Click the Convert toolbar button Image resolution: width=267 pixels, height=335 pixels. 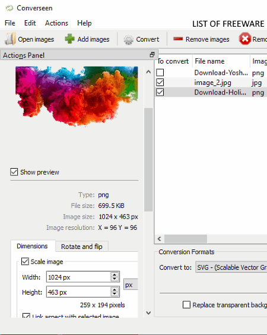pyautogui.click(x=141, y=39)
